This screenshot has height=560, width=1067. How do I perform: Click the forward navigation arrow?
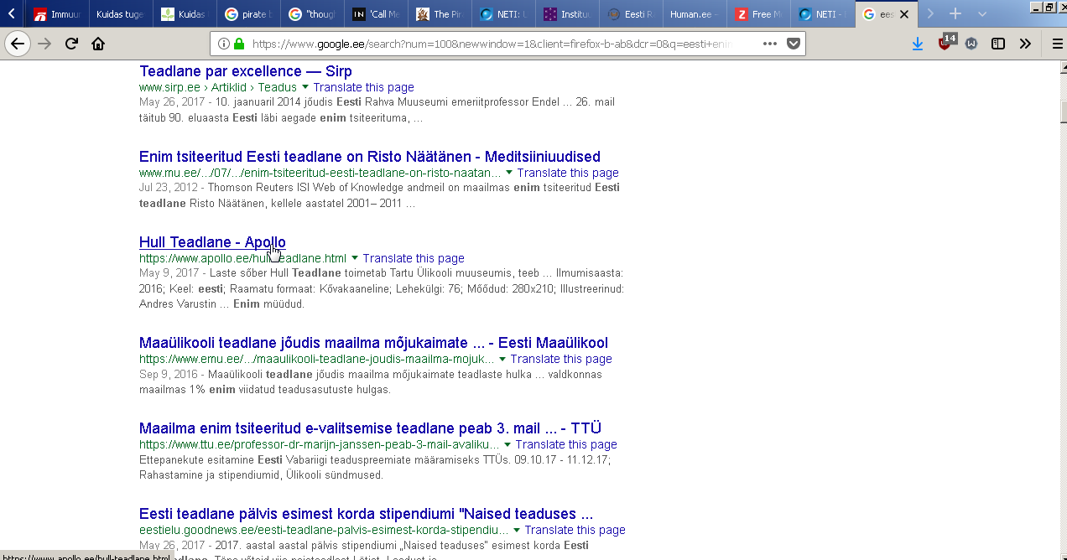44,44
